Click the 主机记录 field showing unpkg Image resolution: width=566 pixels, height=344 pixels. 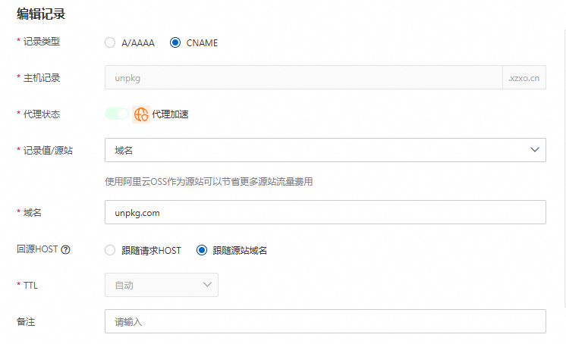coord(303,78)
